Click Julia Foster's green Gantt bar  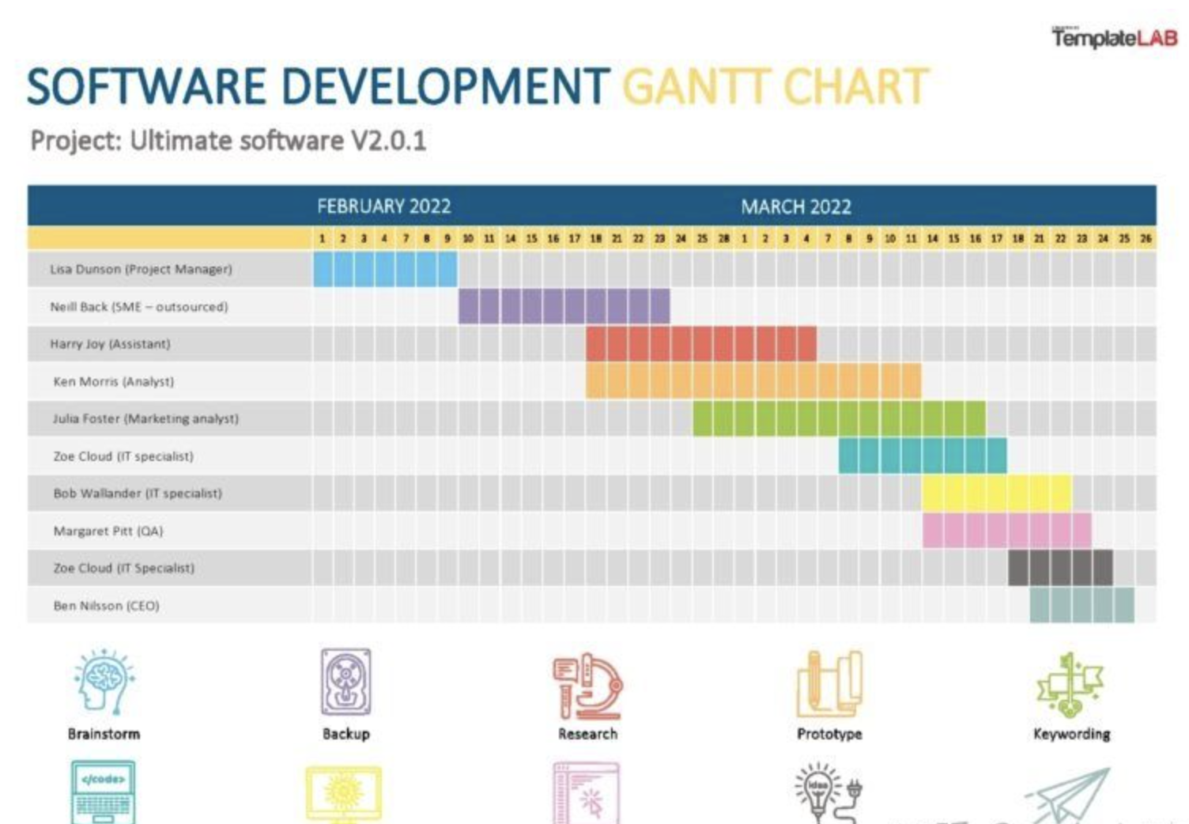point(839,418)
